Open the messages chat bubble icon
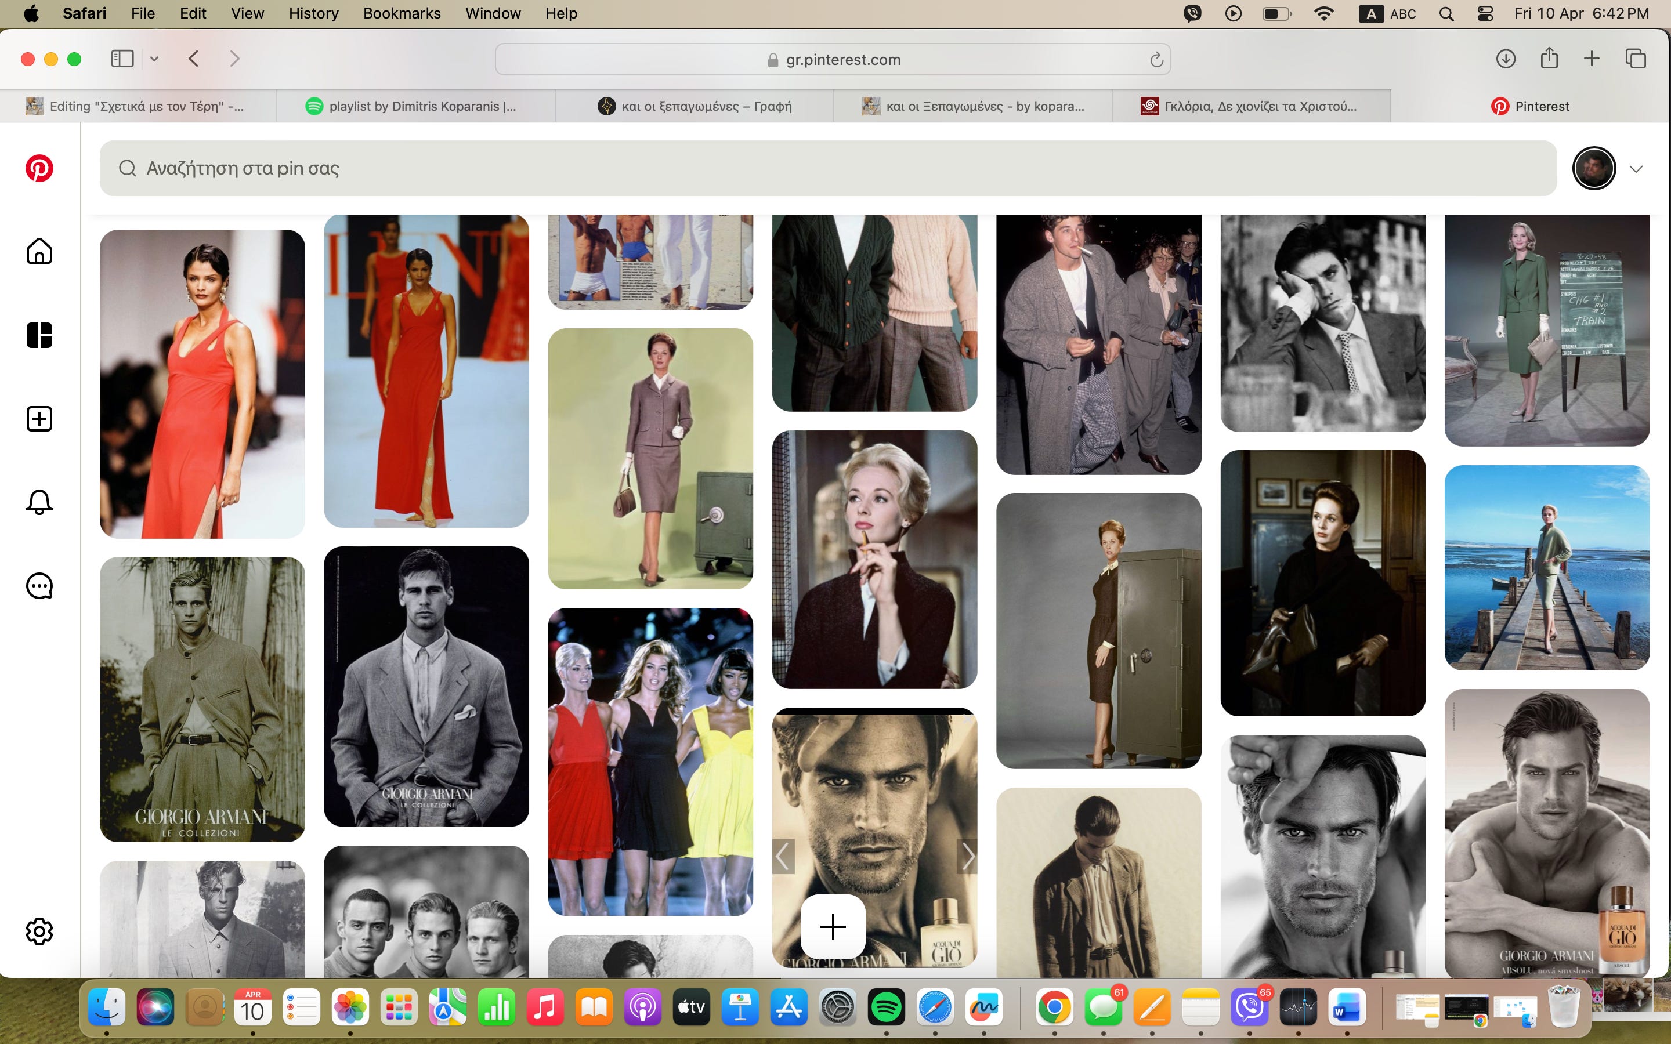Screen dimensions: 1671x1044 click(39, 586)
